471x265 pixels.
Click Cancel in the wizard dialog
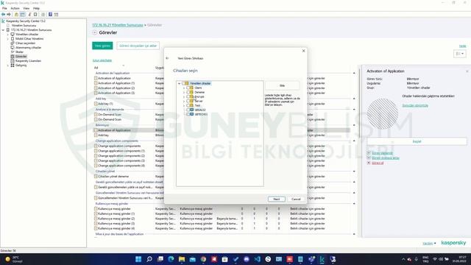[296, 199]
